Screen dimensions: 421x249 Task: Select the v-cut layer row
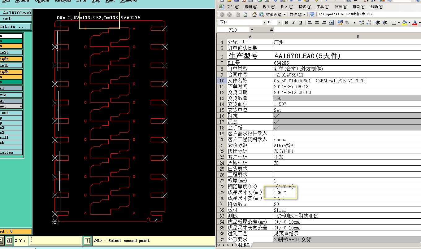click(11, 113)
